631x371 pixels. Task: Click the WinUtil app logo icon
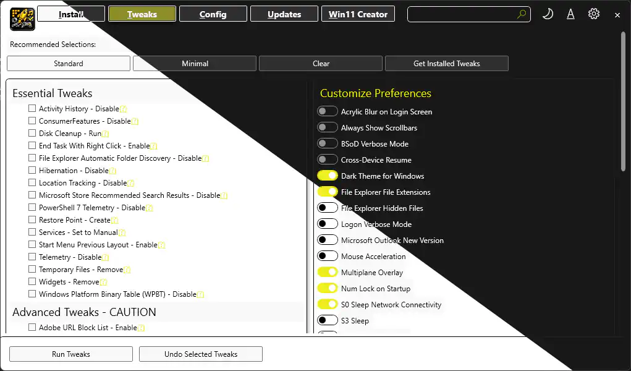pos(22,19)
